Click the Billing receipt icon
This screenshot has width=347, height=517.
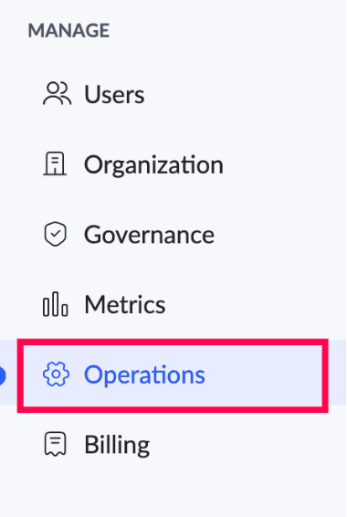(x=56, y=444)
